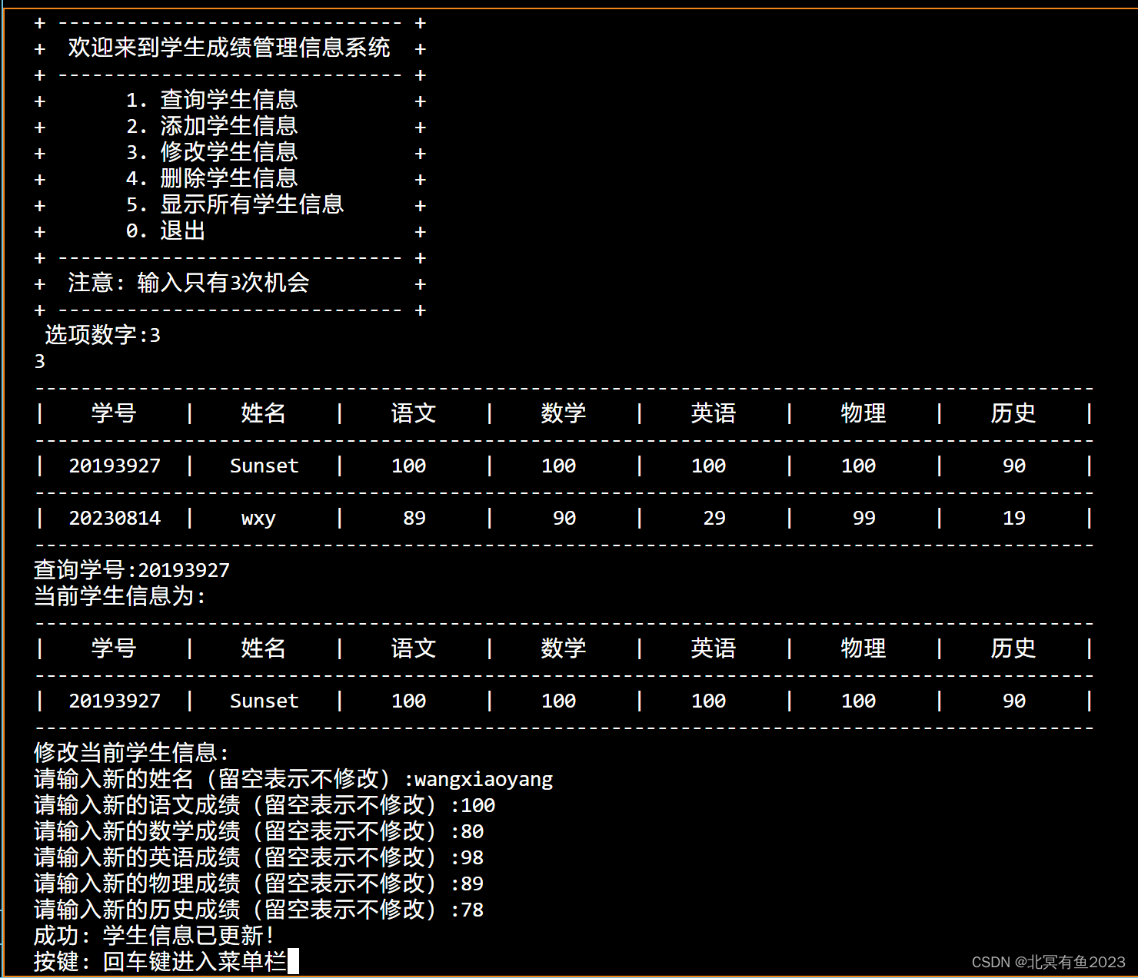Click wxy's 物理 score '99'
Image resolution: width=1138 pixels, height=978 pixels.
864,518
